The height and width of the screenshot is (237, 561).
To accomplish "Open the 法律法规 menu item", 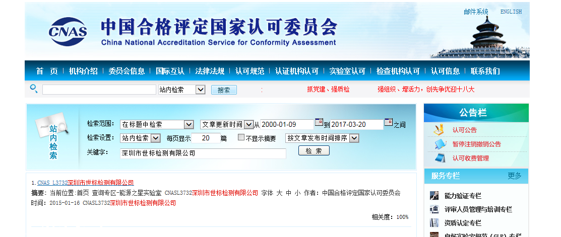I will (210, 71).
